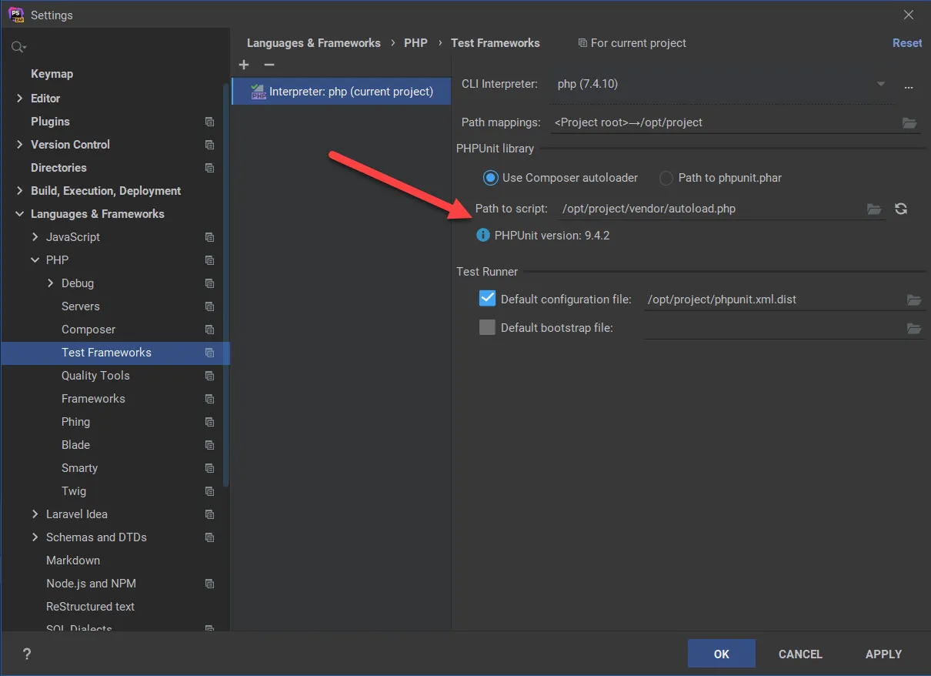Expand the Debug tree node
The height and width of the screenshot is (676, 931).
[x=50, y=283]
